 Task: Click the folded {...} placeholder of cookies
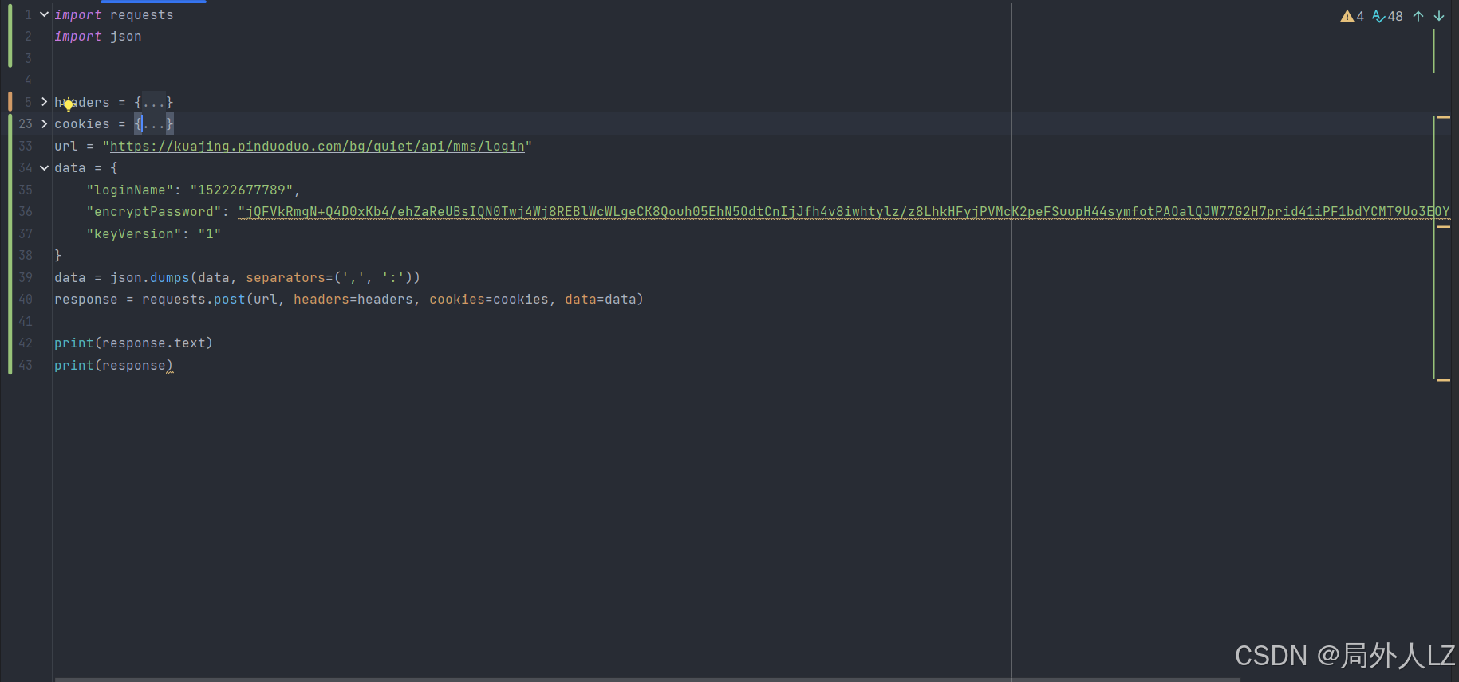(154, 123)
